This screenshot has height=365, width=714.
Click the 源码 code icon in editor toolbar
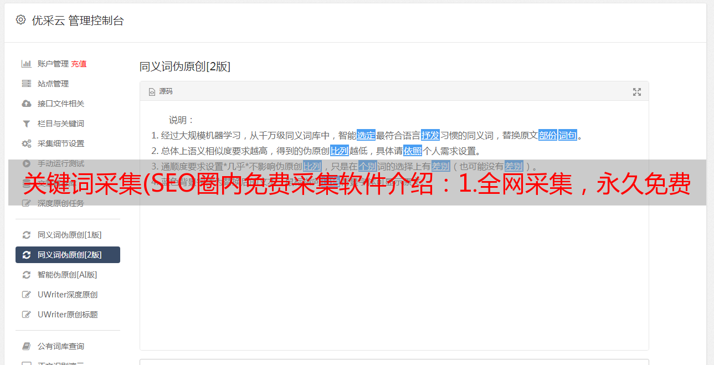click(x=152, y=92)
